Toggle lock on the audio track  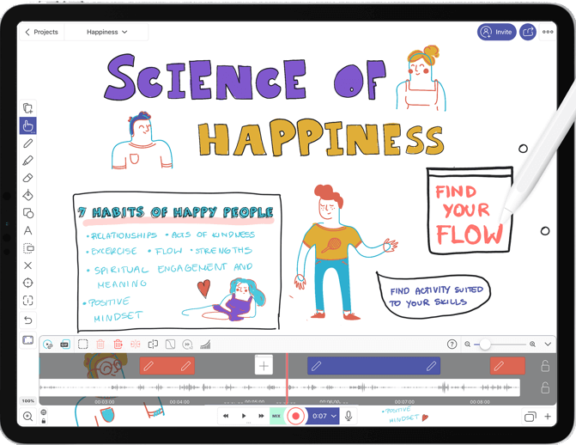pos(545,387)
